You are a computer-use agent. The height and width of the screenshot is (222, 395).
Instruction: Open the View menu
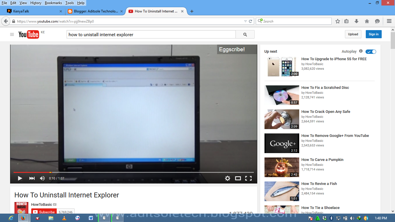pos(23,3)
